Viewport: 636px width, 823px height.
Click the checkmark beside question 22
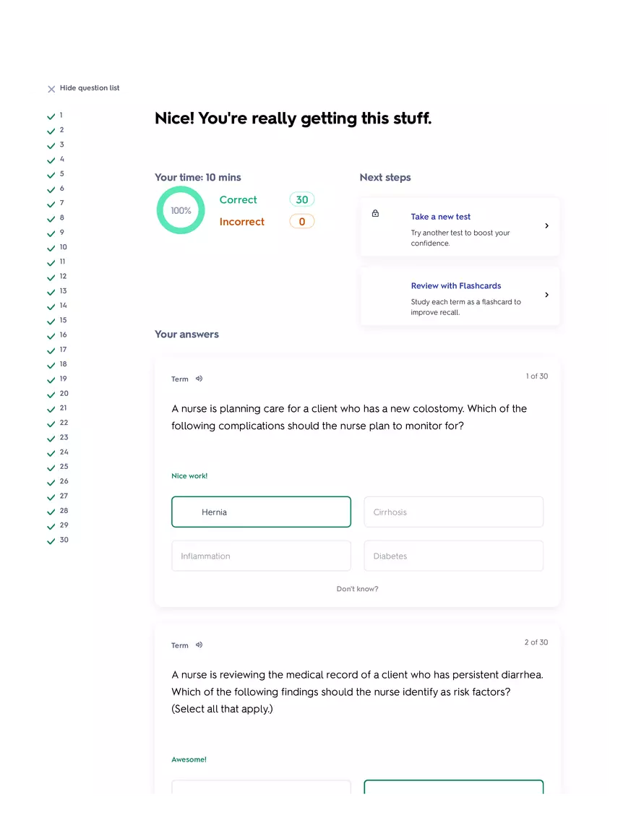51,423
